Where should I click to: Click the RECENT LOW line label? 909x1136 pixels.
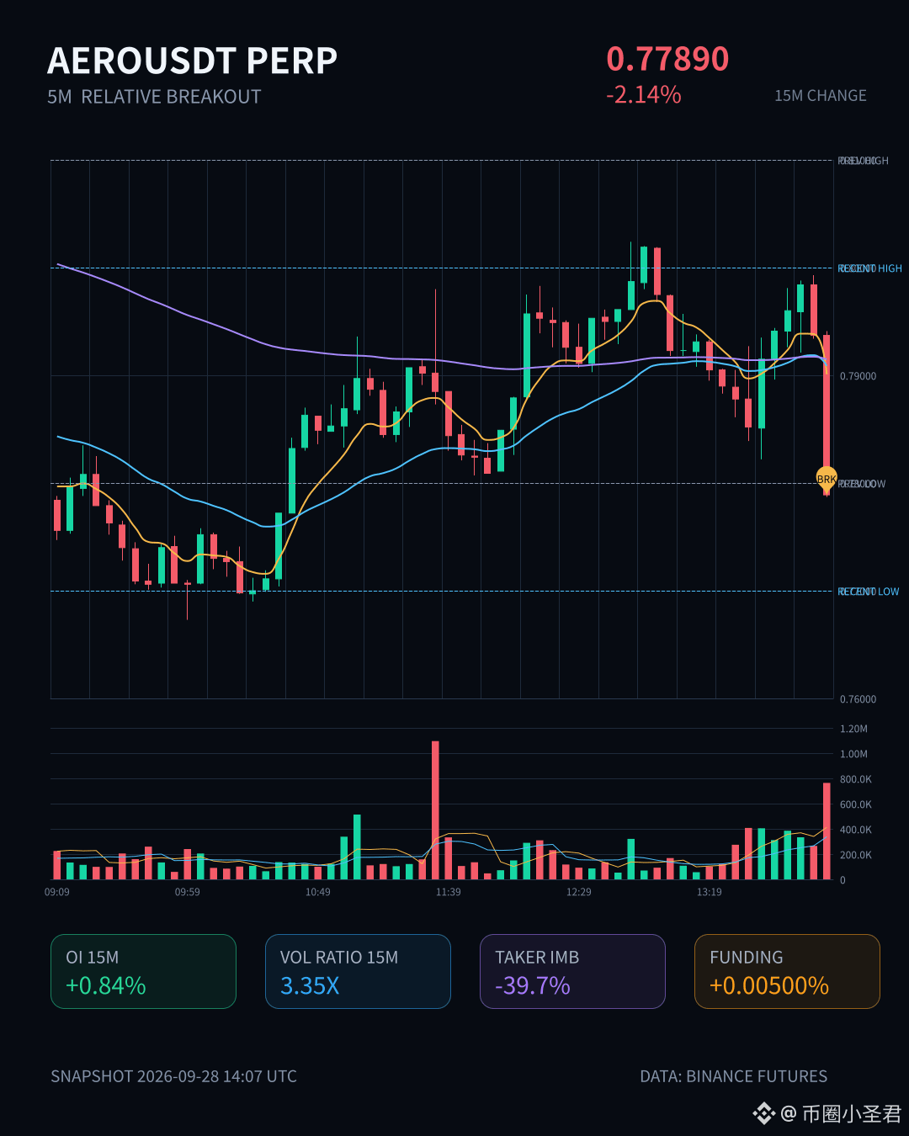869,592
